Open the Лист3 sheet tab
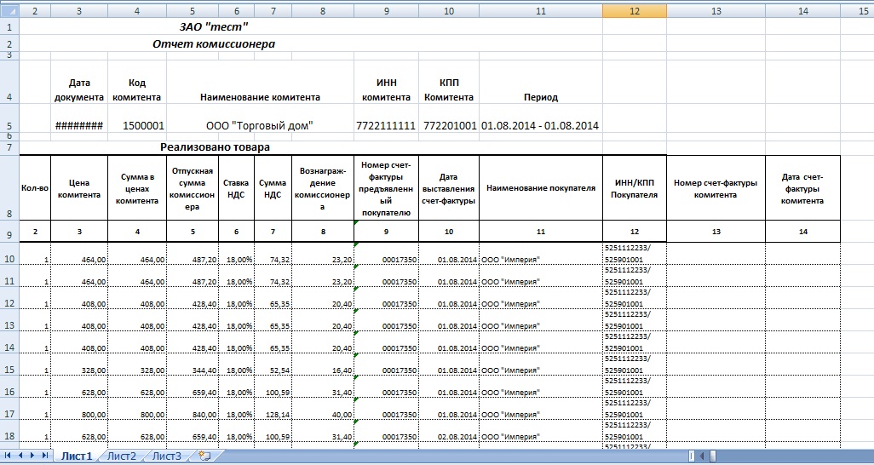 pos(167,456)
